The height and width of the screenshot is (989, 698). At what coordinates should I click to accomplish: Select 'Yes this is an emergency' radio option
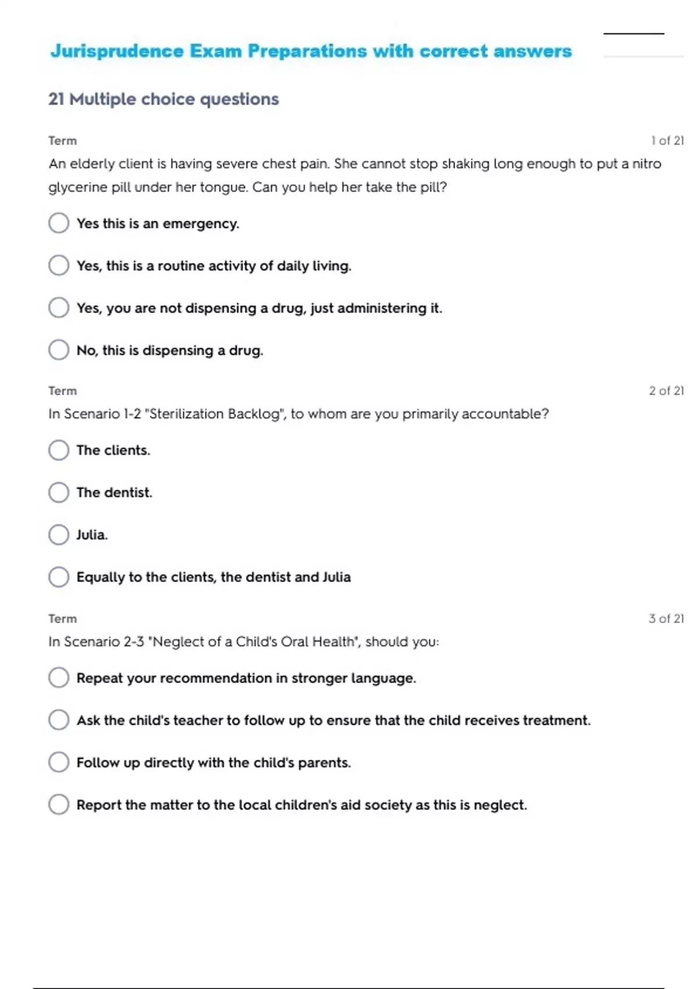click(59, 223)
